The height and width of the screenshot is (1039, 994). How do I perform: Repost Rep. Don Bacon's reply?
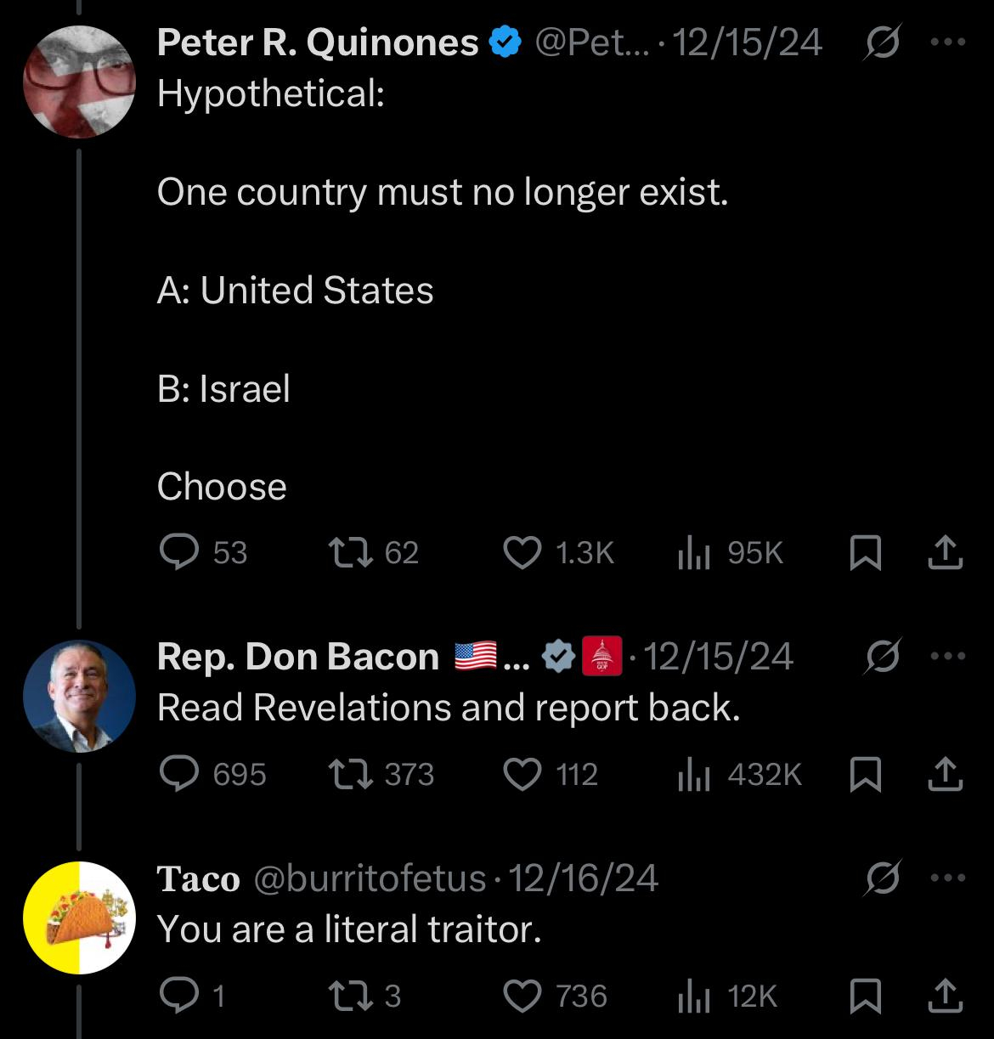click(x=350, y=774)
